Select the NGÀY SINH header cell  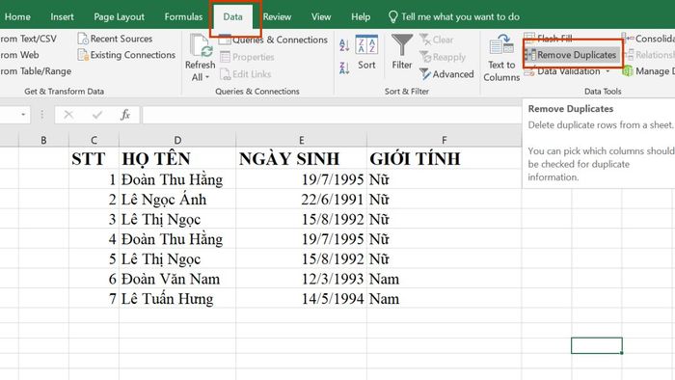[x=301, y=159]
